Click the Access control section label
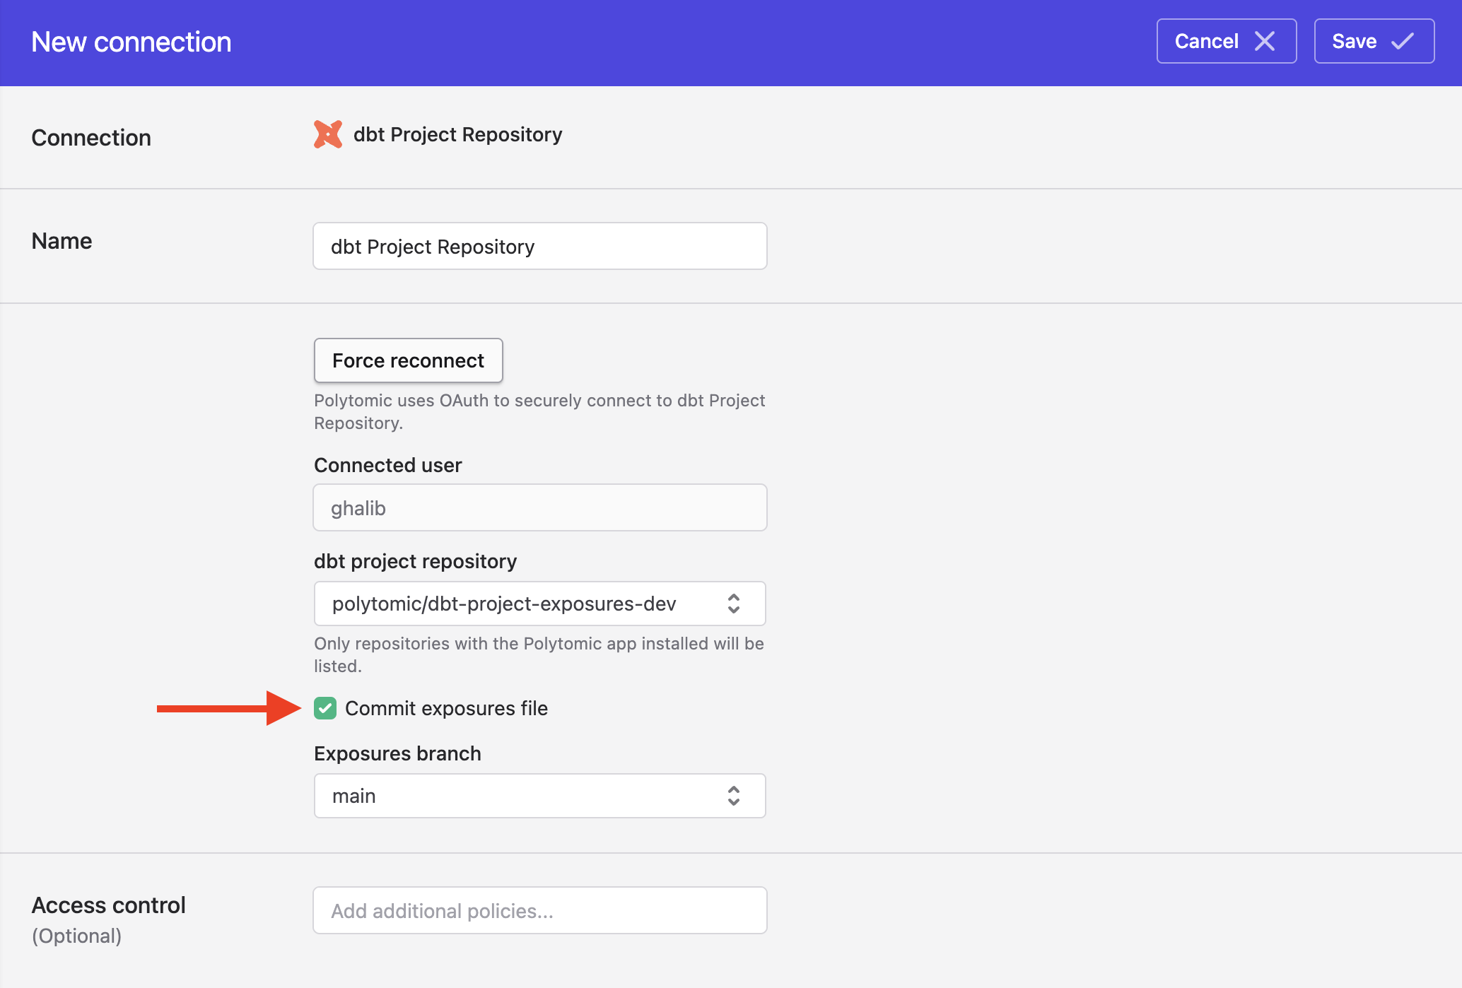Screen dimensions: 1462x988 click(x=108, y=905)
